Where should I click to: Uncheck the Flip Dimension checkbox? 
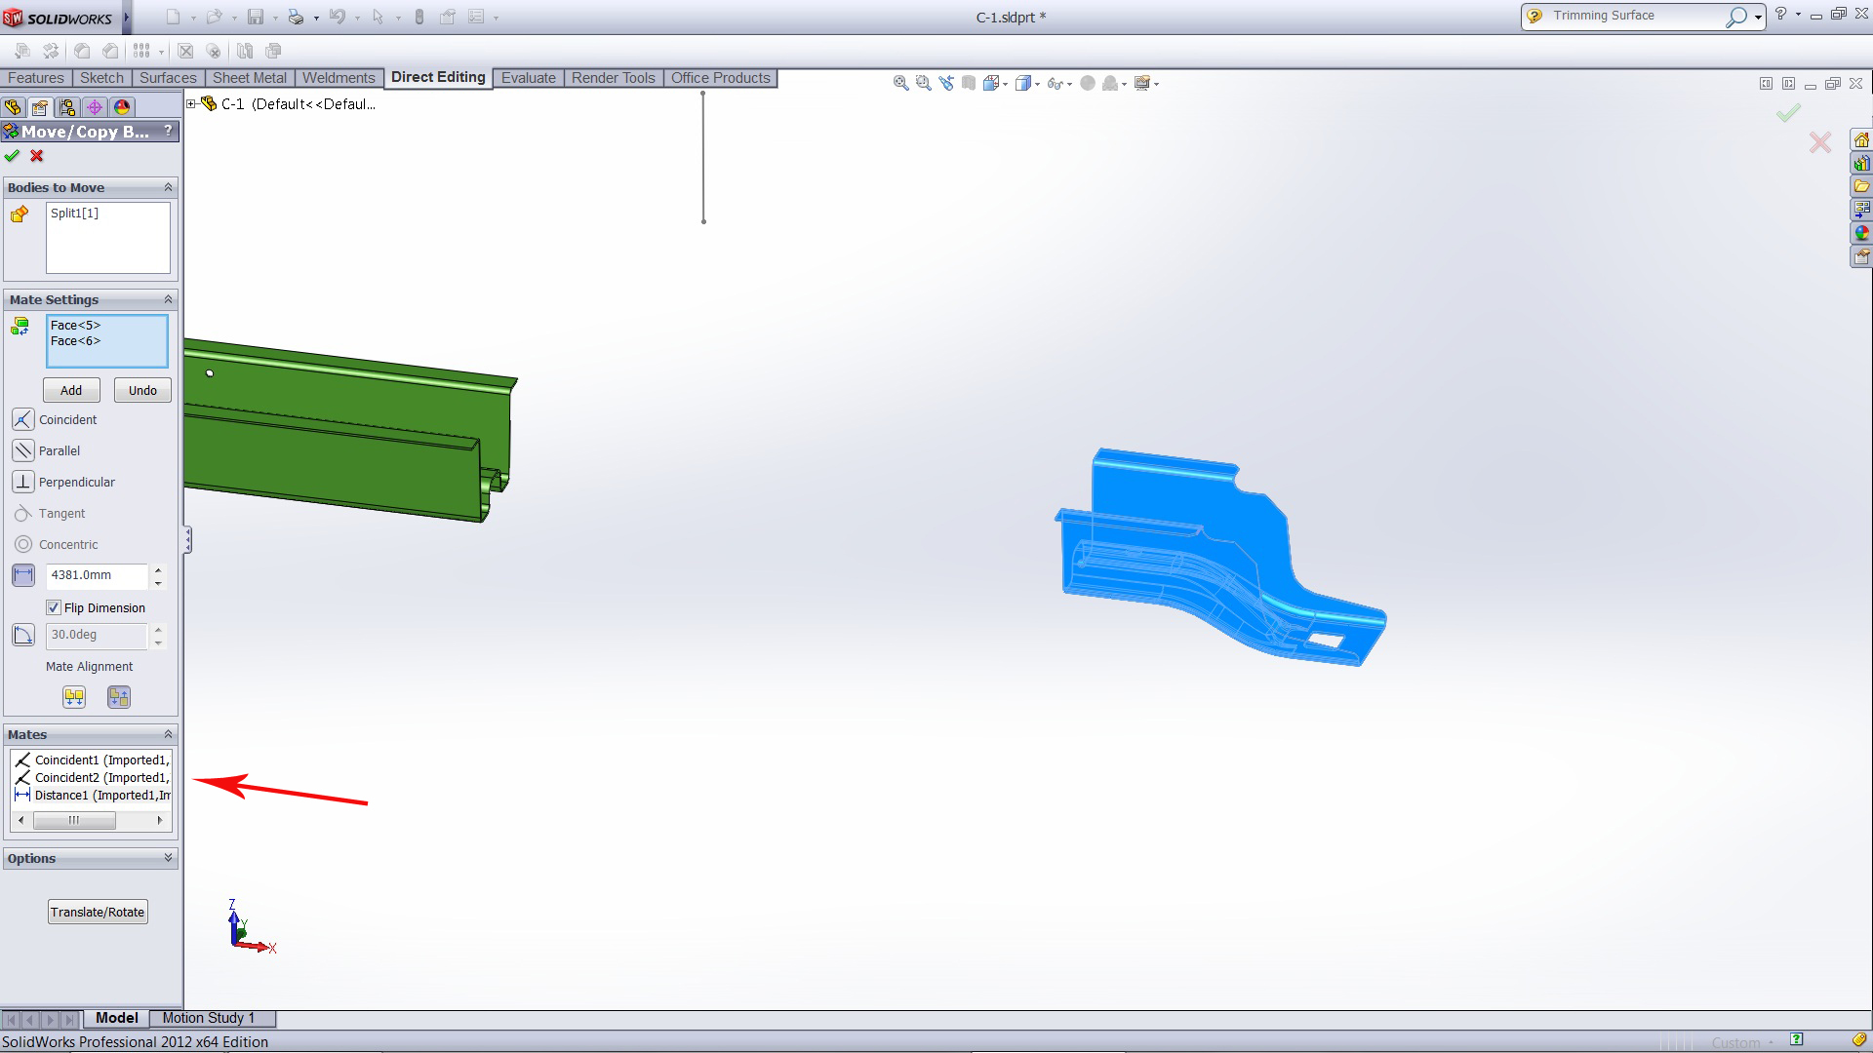[x=54, y=608]
